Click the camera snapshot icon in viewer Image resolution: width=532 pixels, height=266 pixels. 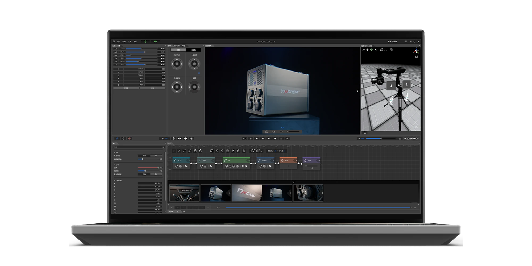[x=267, y=132]
